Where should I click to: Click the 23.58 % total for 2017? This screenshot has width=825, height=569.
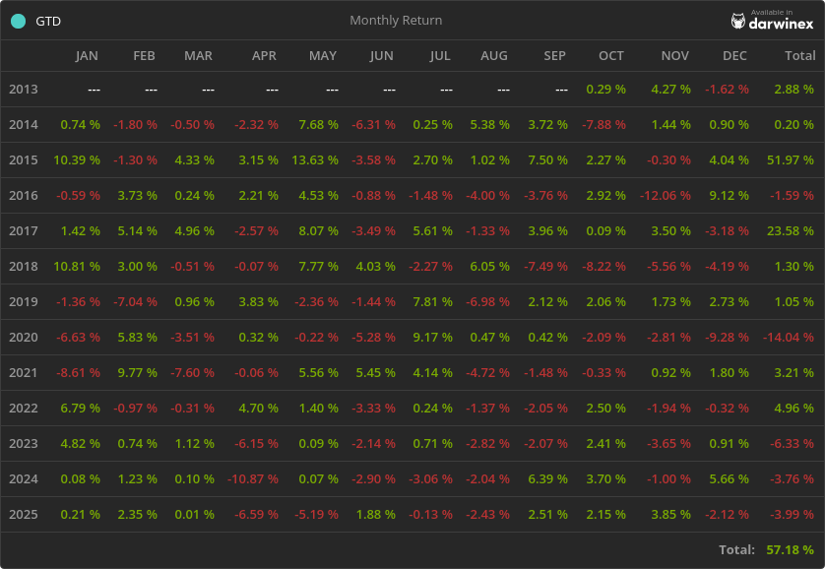[x=791, y=231]
